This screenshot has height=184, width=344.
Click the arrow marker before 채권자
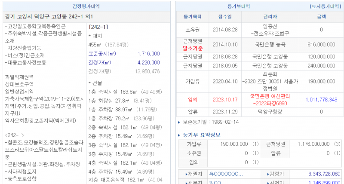182,174
